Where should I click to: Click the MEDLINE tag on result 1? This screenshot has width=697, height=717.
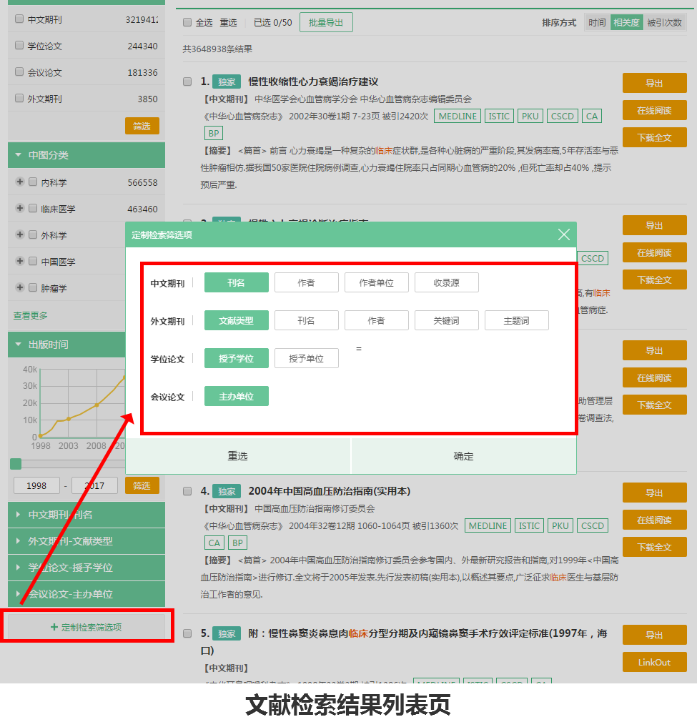pos(457,116)
